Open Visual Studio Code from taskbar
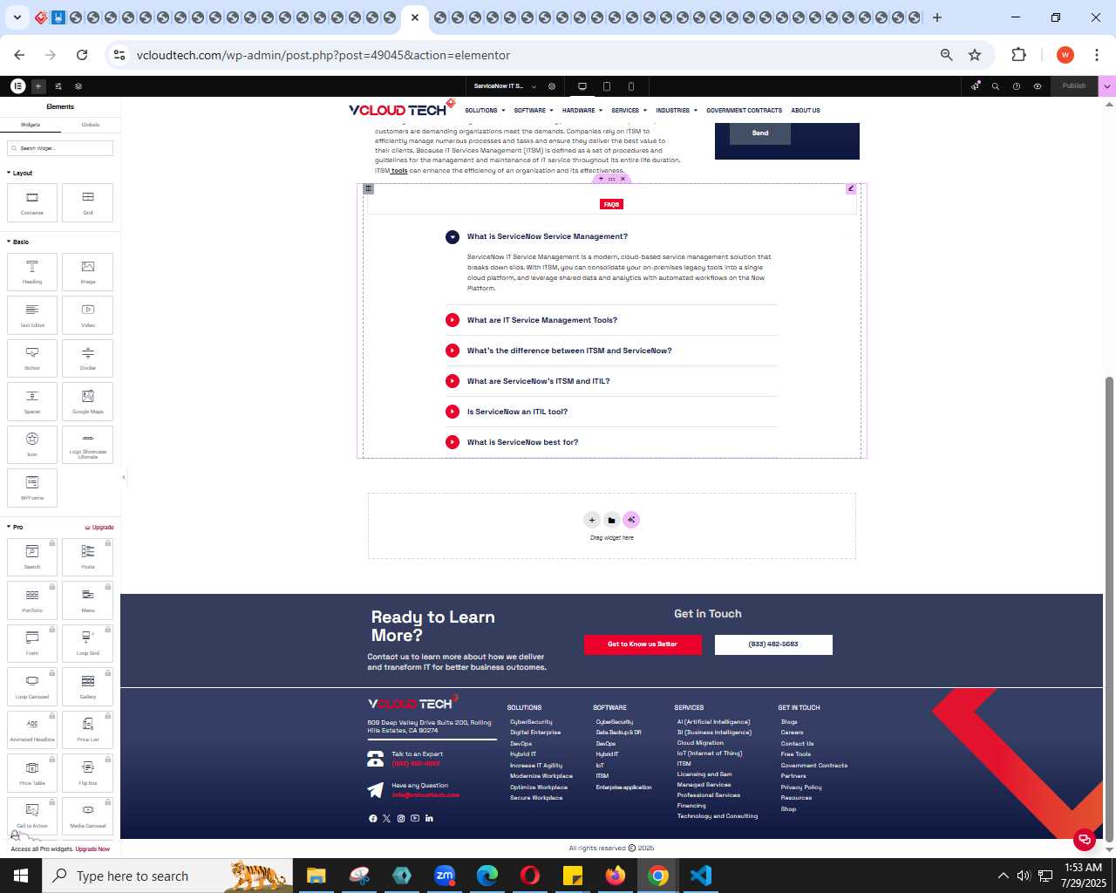The height and width of the screenshot is (893, 1116). pos(701,876)
